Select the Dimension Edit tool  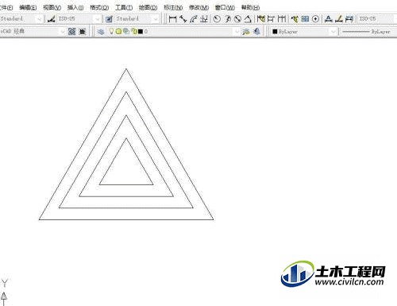pos(329,19)
